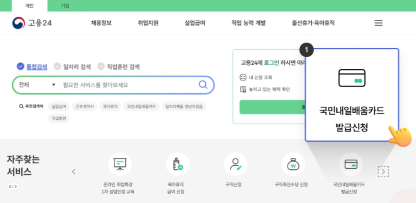Image resolution: width=416 pixels, height=203 pixels.
Task: Switch to the 기업 tab
Action: pyautogui.click(x=65, y=6)
